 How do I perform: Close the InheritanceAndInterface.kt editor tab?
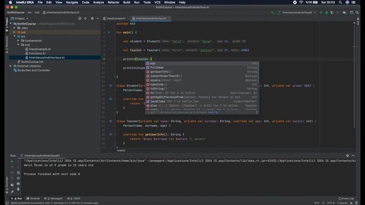169,18
